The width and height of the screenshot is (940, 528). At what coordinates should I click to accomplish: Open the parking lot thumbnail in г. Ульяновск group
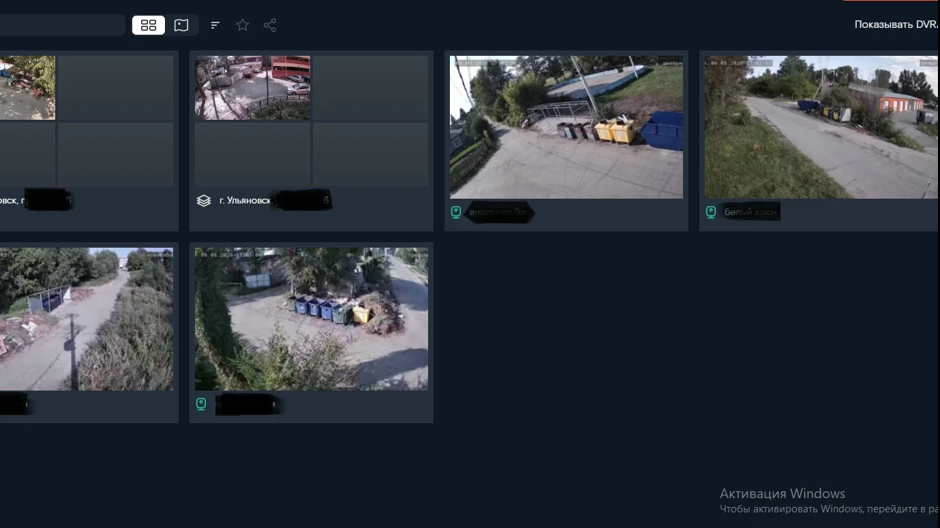(x=253, y=88)
